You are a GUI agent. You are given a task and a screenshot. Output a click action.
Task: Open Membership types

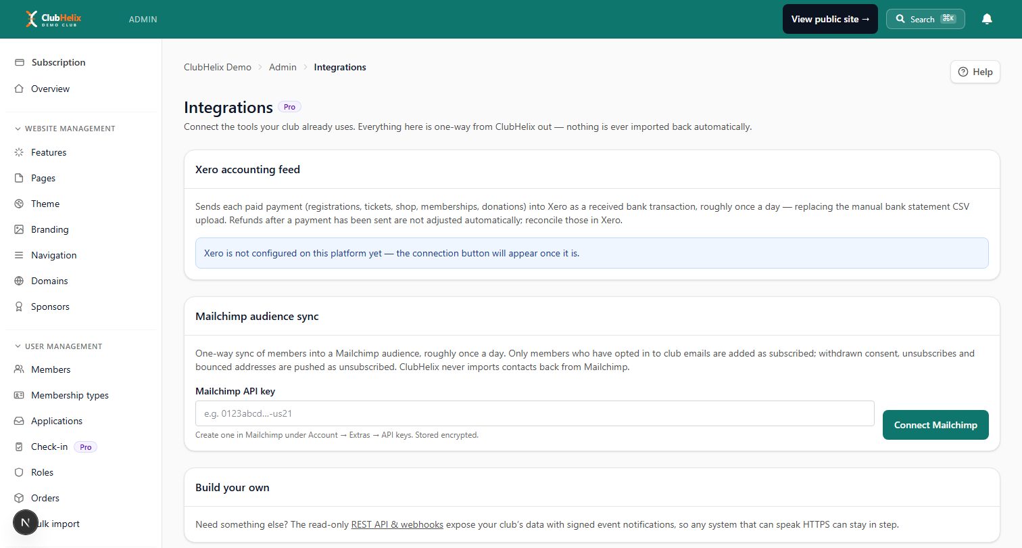tap(81, 395)
